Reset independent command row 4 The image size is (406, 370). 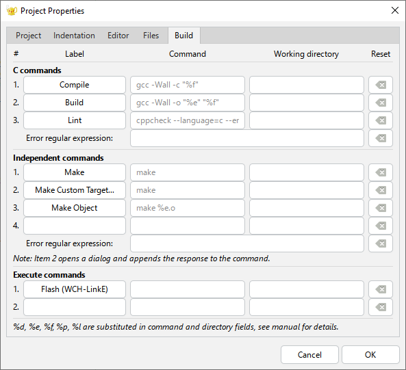pyautogui.click(x=381, y=226)
